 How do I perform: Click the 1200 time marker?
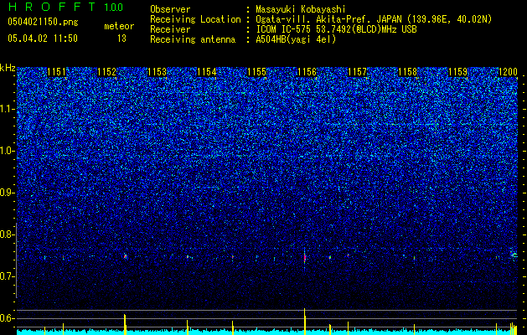(x=508, y=72)
